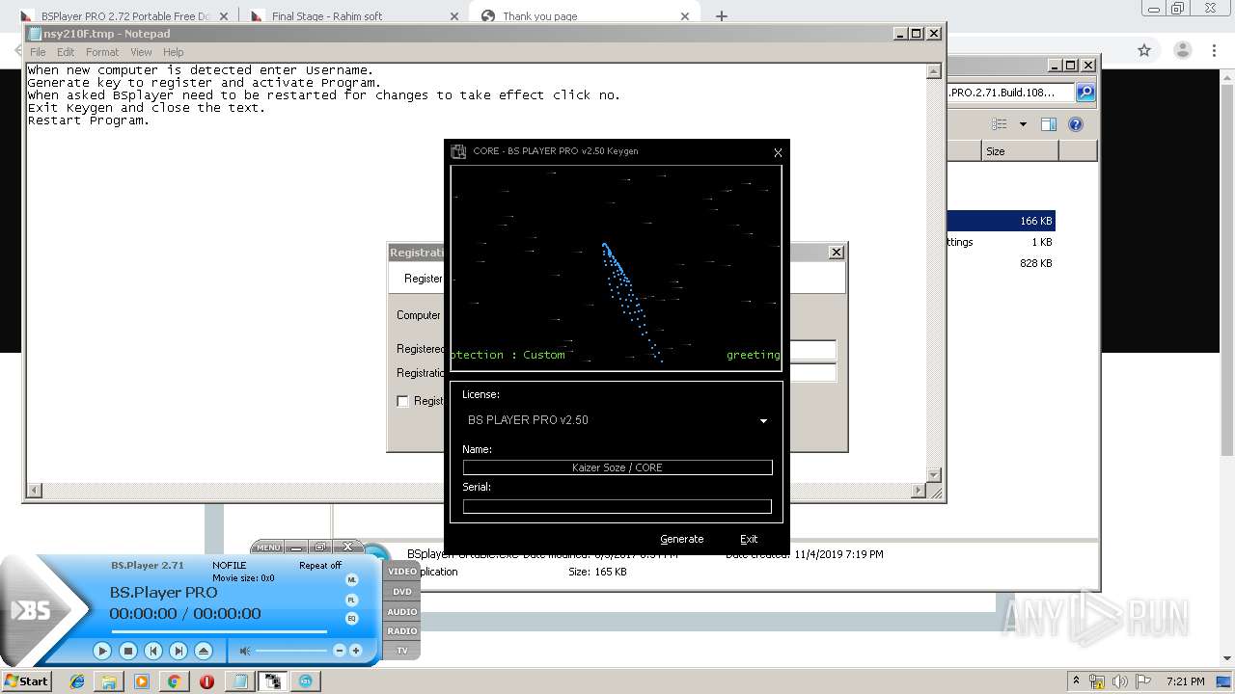This screenshot has width=1235, height=694.
Task: Expand the License dropdown in the keygen
Action: click(763, 421)
